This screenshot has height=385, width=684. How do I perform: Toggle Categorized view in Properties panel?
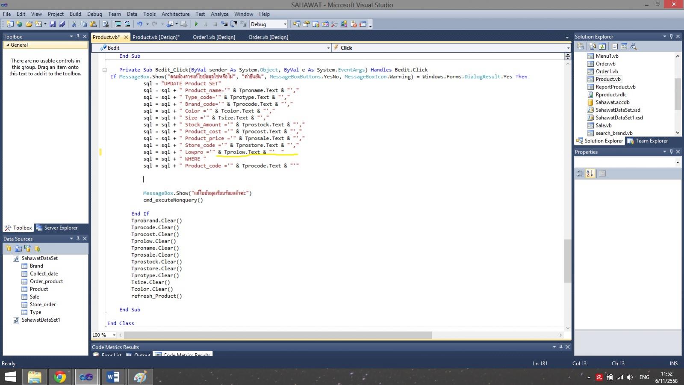(x=580, y=173)
